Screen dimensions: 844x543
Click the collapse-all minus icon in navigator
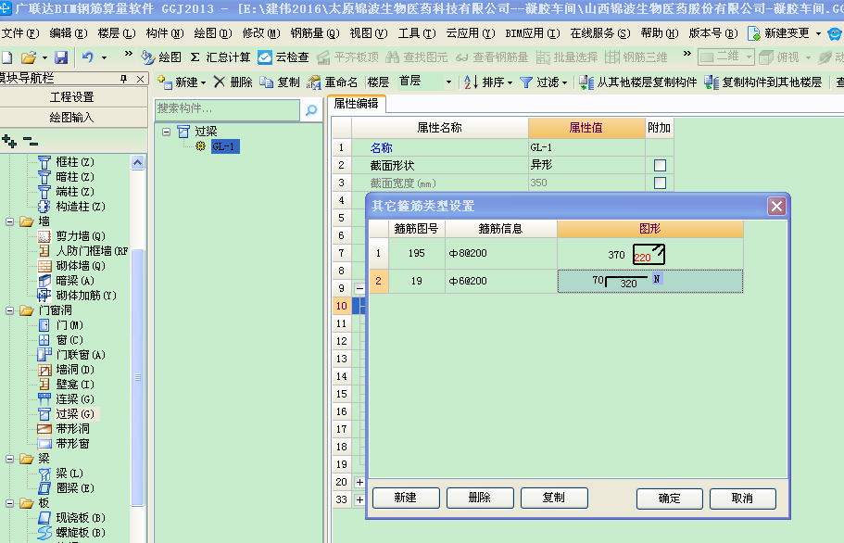(x=31, y=142)
